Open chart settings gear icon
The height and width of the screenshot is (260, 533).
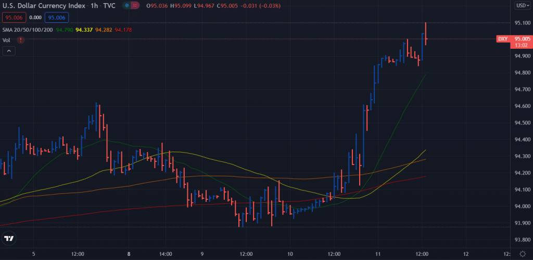point(523,254)
